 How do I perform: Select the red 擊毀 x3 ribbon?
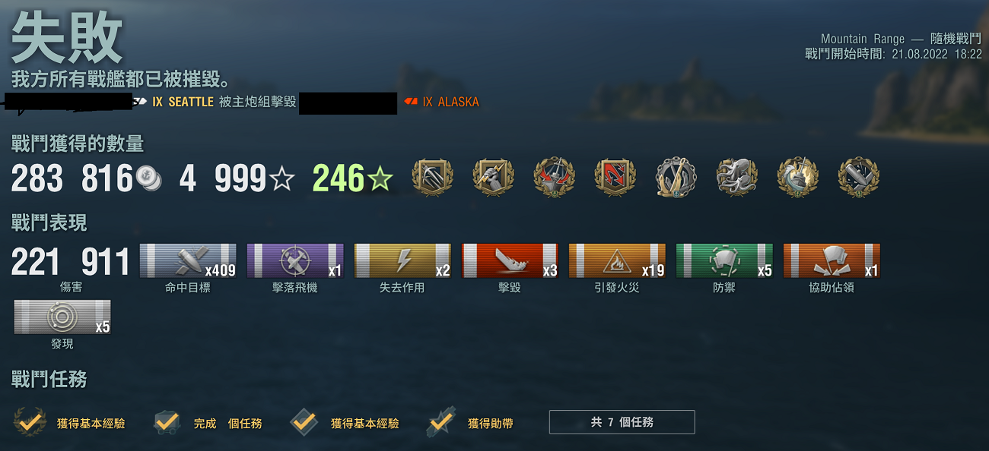(x=510, y=260)
